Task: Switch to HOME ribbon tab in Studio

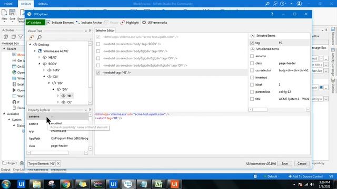Action: tap(8, 4)
